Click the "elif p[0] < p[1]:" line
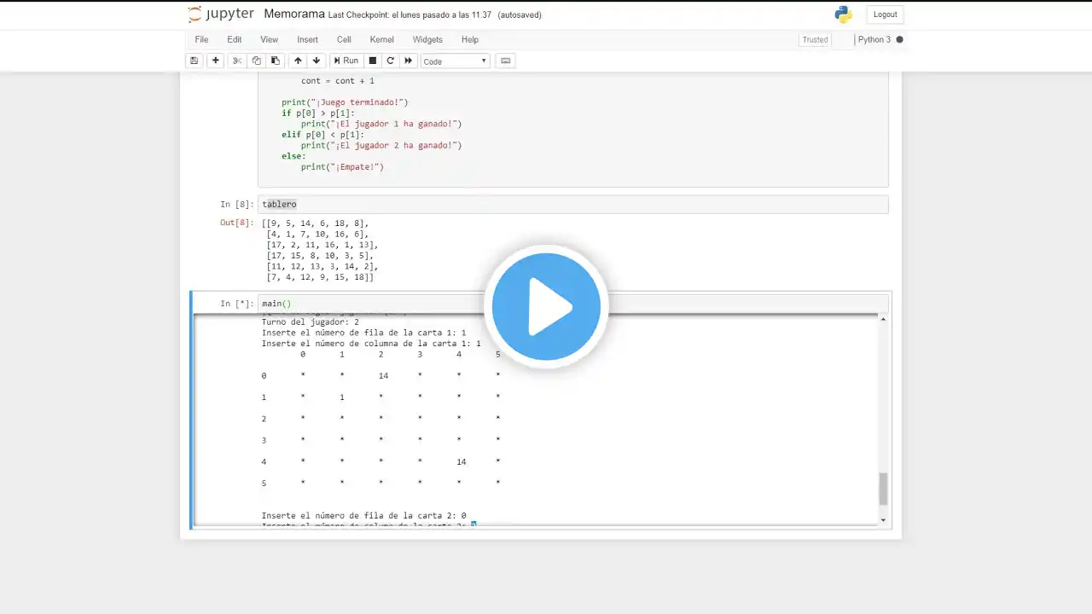 tap(323, 135)
